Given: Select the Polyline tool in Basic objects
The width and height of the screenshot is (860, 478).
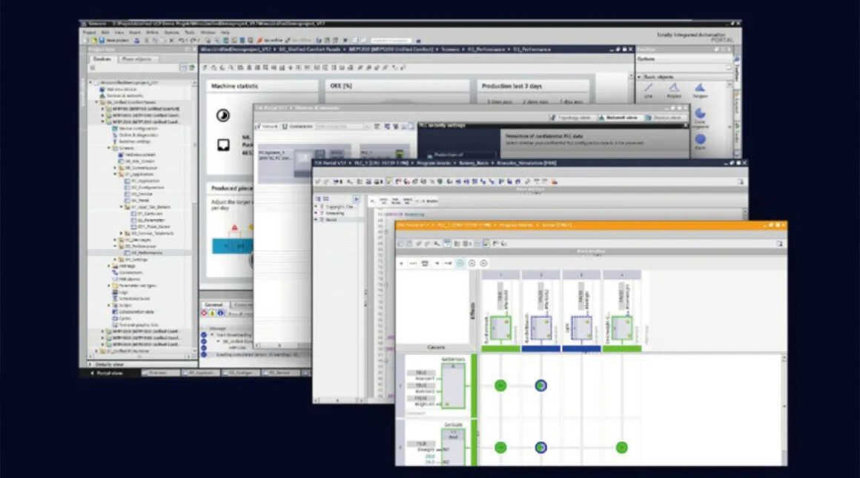Looking at the screenshot, I should click(x=674, y=90).
